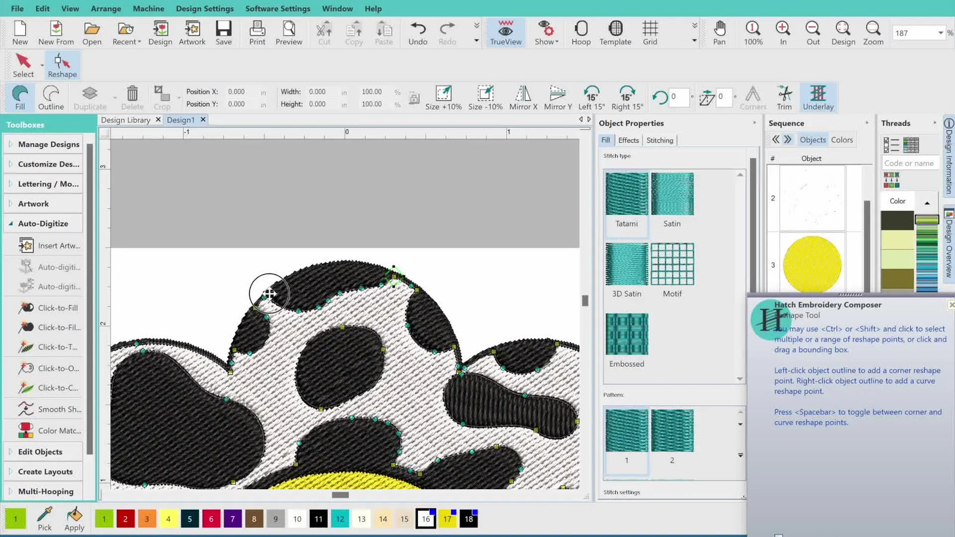Viewport: 955px width, 537px height.
Task: Click the thread Code or name field
Action: 909,163
